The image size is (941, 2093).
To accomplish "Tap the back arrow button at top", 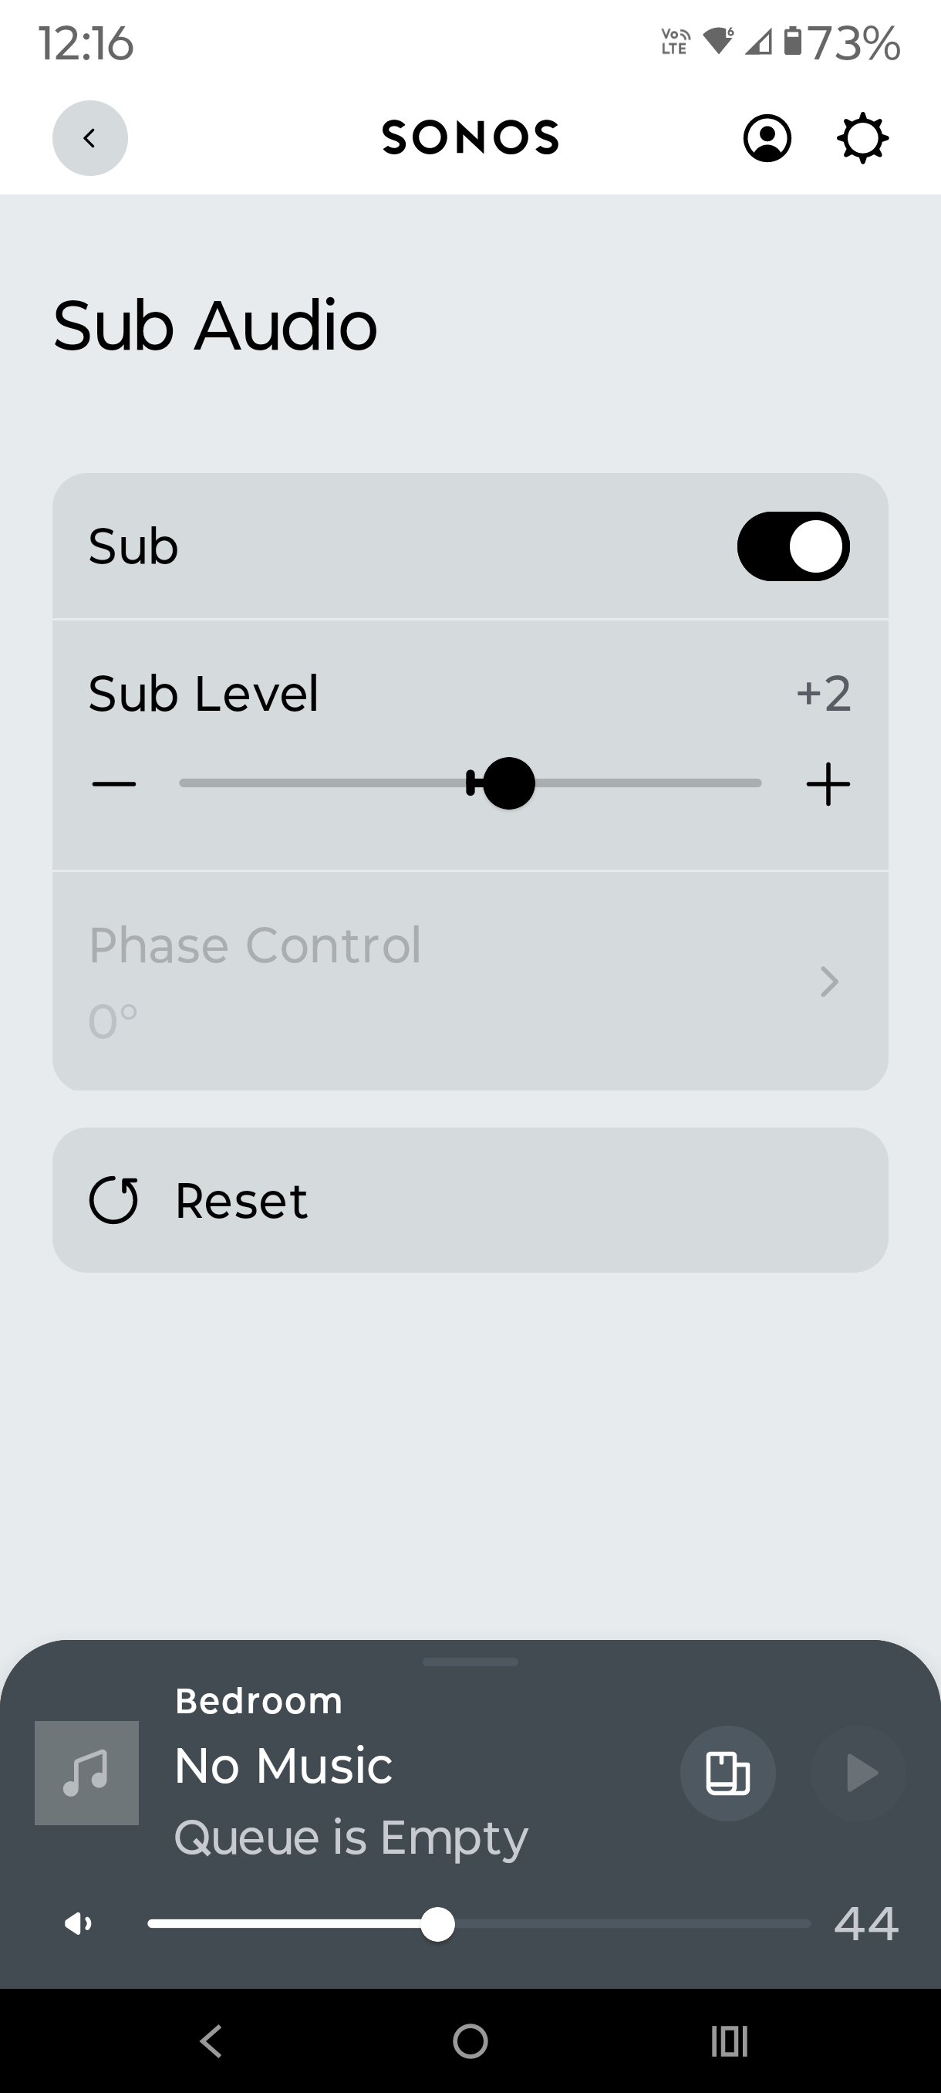I will click(x=89, y=138).
